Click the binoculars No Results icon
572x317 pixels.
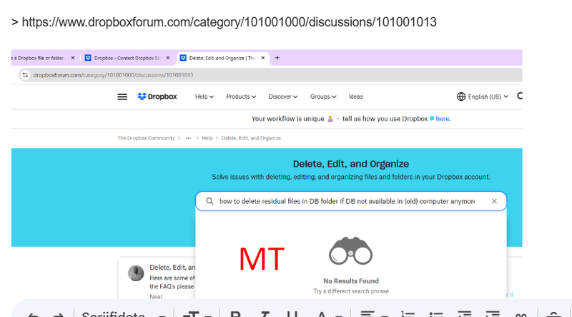[350, 252]
